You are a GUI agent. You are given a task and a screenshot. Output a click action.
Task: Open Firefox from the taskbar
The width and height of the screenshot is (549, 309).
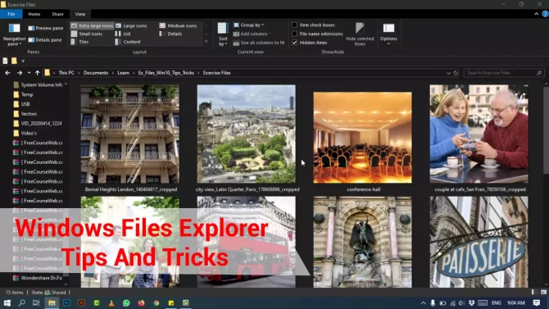(141, 302)
